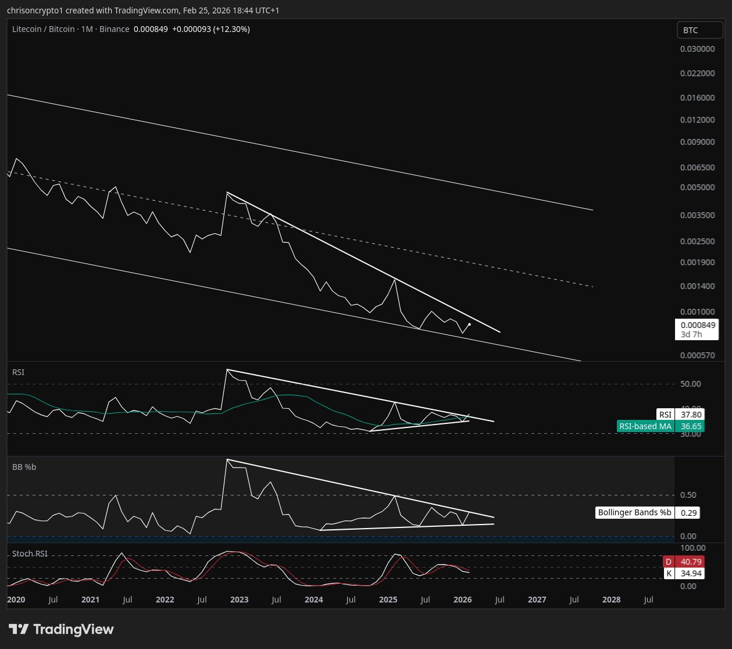
Task: Select the RSI indicator label
Action: 19,372
